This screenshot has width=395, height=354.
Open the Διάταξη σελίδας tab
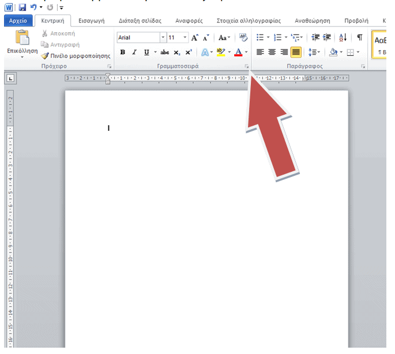[140, 21]
